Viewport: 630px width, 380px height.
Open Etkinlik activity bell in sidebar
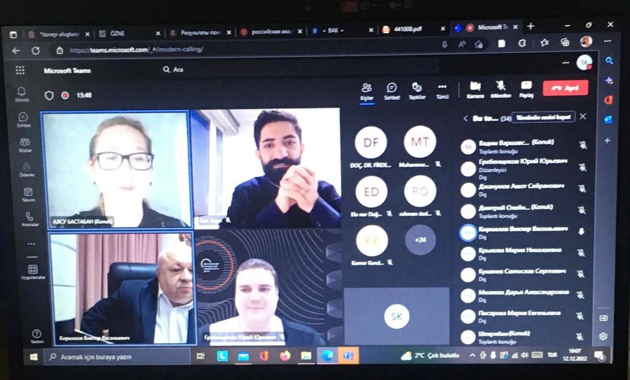[x=22, y=93]
